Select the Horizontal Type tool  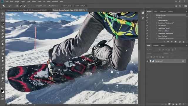pyautogui.click(x=3, y=68)
